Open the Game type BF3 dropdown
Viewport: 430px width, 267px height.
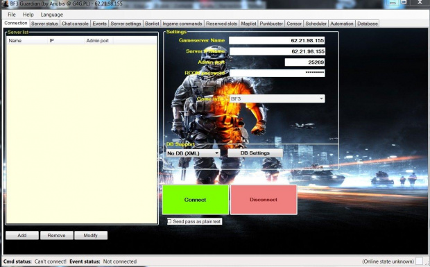click(277, 98)
